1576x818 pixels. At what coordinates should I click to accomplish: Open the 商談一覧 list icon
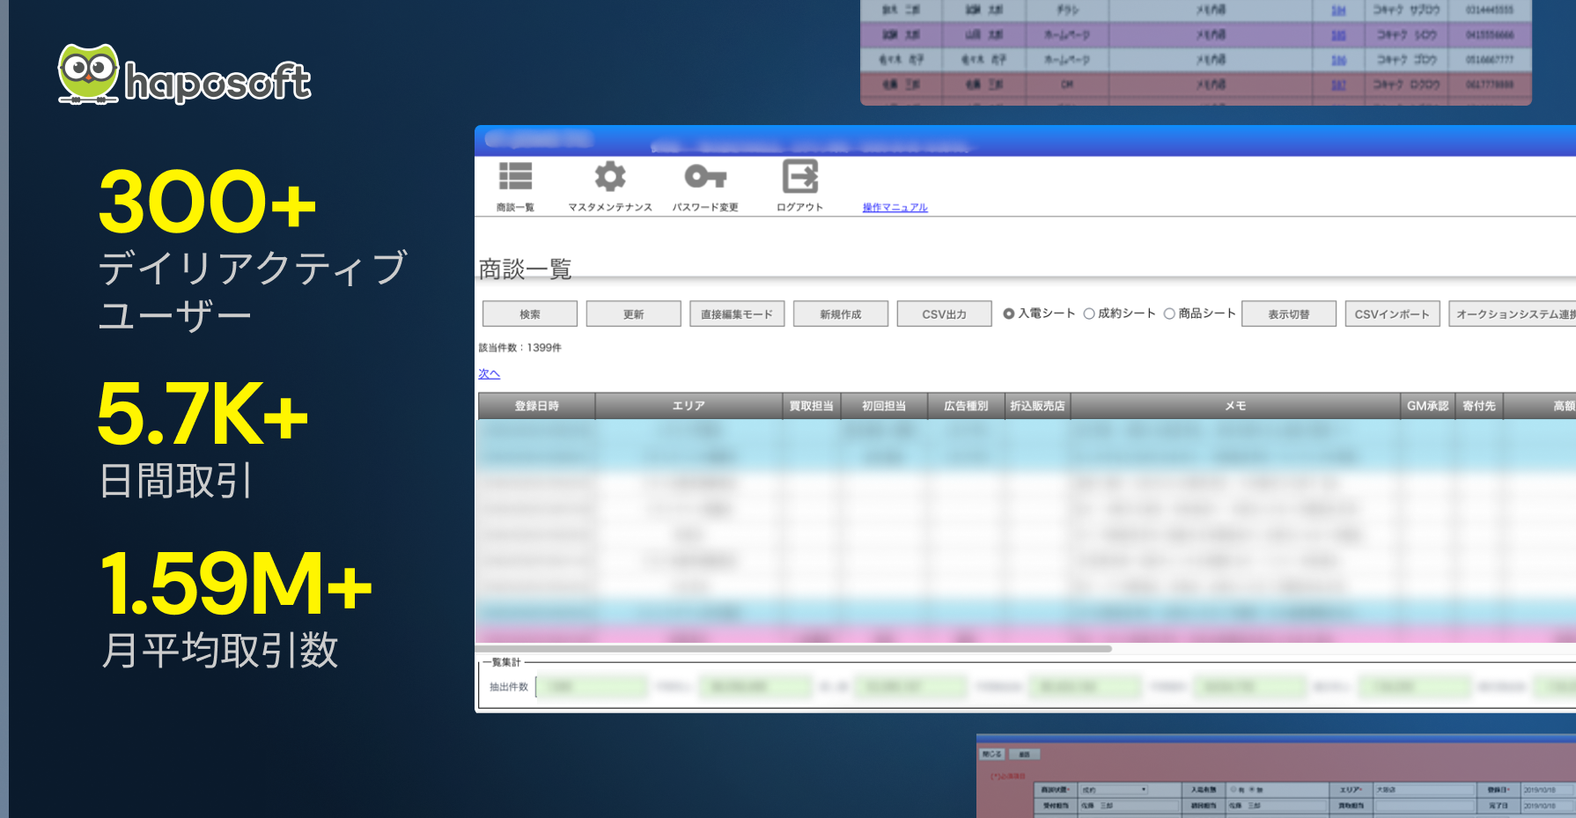tap(515, 177)
